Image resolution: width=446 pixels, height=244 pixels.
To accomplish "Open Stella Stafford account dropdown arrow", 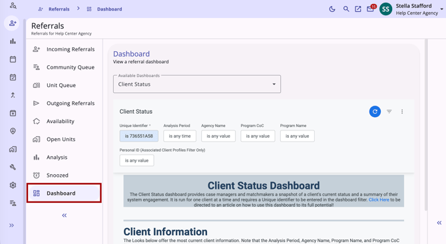I will coord(442,9).
